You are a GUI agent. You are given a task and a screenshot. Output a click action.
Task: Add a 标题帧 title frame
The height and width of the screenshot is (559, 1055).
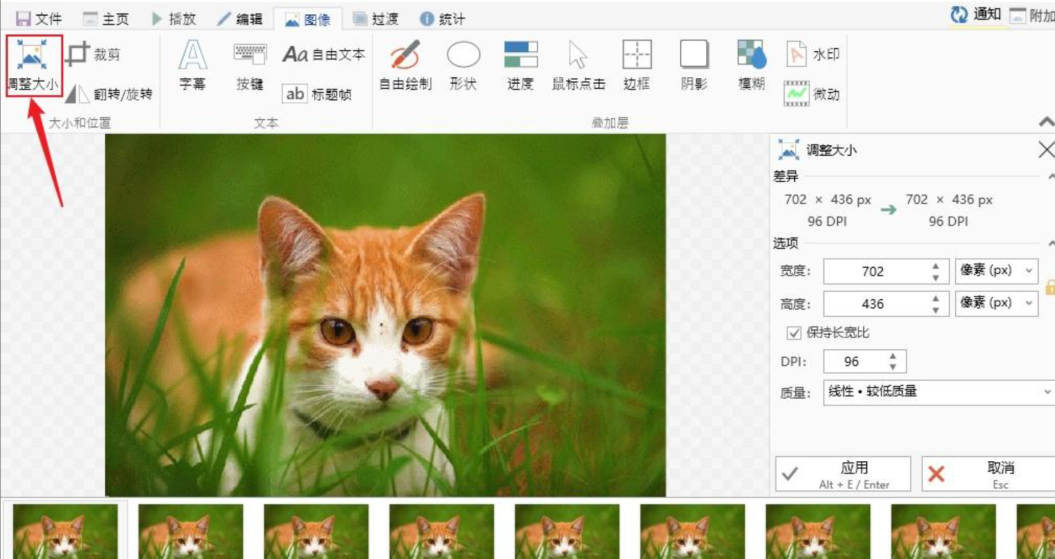click(317, 94)
